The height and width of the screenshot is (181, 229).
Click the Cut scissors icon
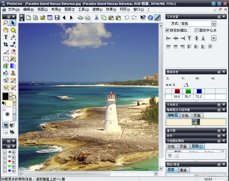(97, 18)
